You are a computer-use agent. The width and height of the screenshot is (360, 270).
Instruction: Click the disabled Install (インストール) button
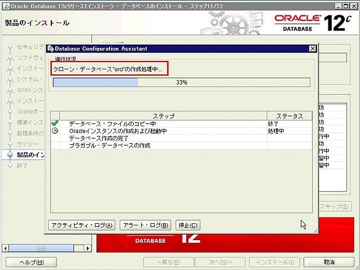coord(275,262)
